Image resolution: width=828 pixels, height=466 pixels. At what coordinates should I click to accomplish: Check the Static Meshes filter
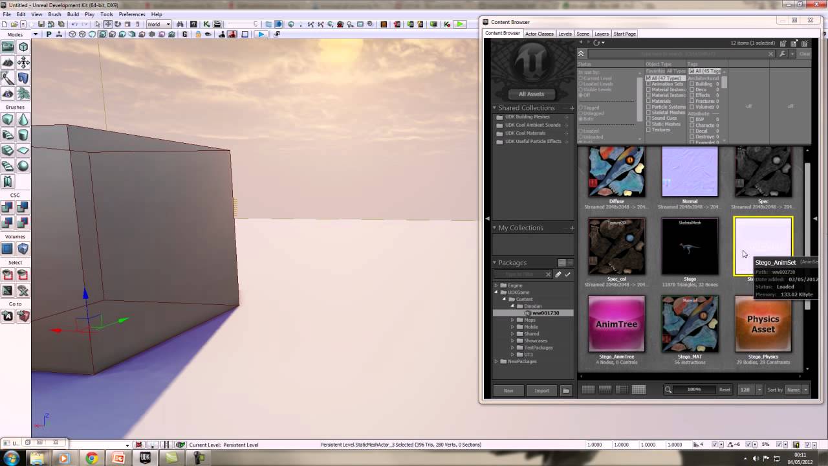point(649,124)
